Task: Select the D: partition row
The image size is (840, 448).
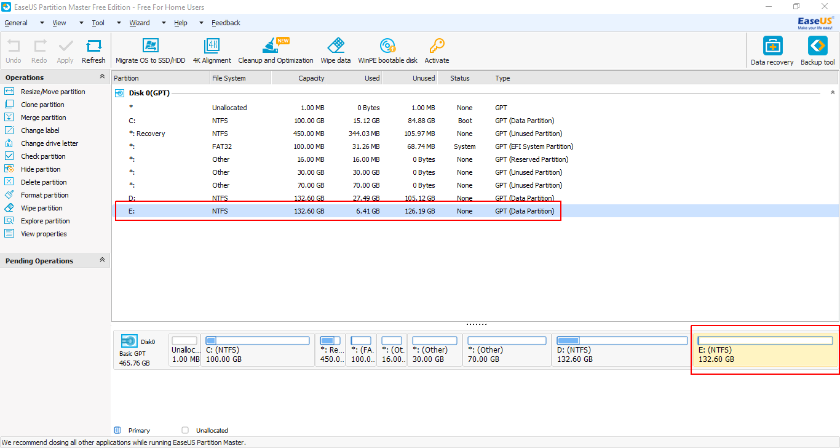Action: tap(475, 198)
